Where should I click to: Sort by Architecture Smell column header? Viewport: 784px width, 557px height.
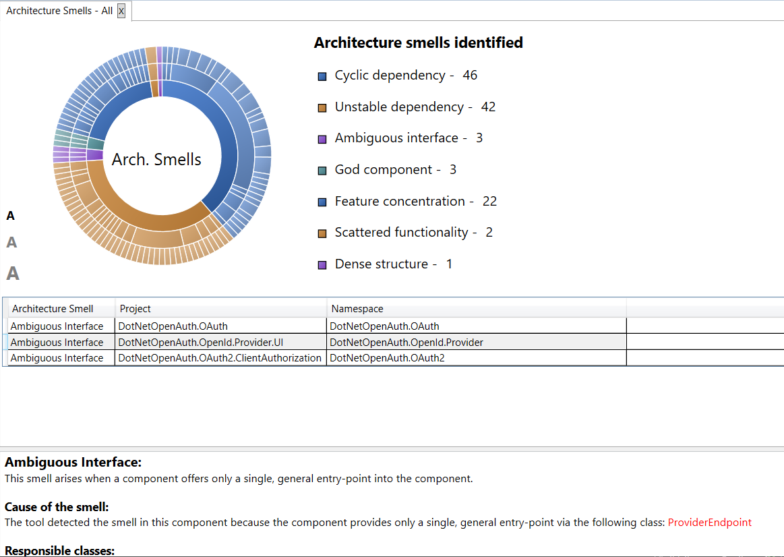(x=53, y=309)
